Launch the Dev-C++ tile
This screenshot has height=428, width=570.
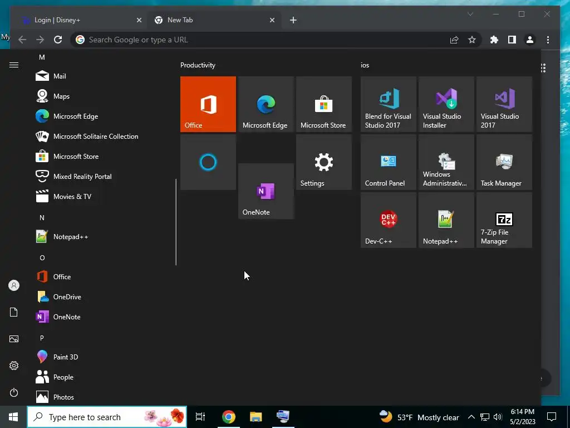click(388, 220)
